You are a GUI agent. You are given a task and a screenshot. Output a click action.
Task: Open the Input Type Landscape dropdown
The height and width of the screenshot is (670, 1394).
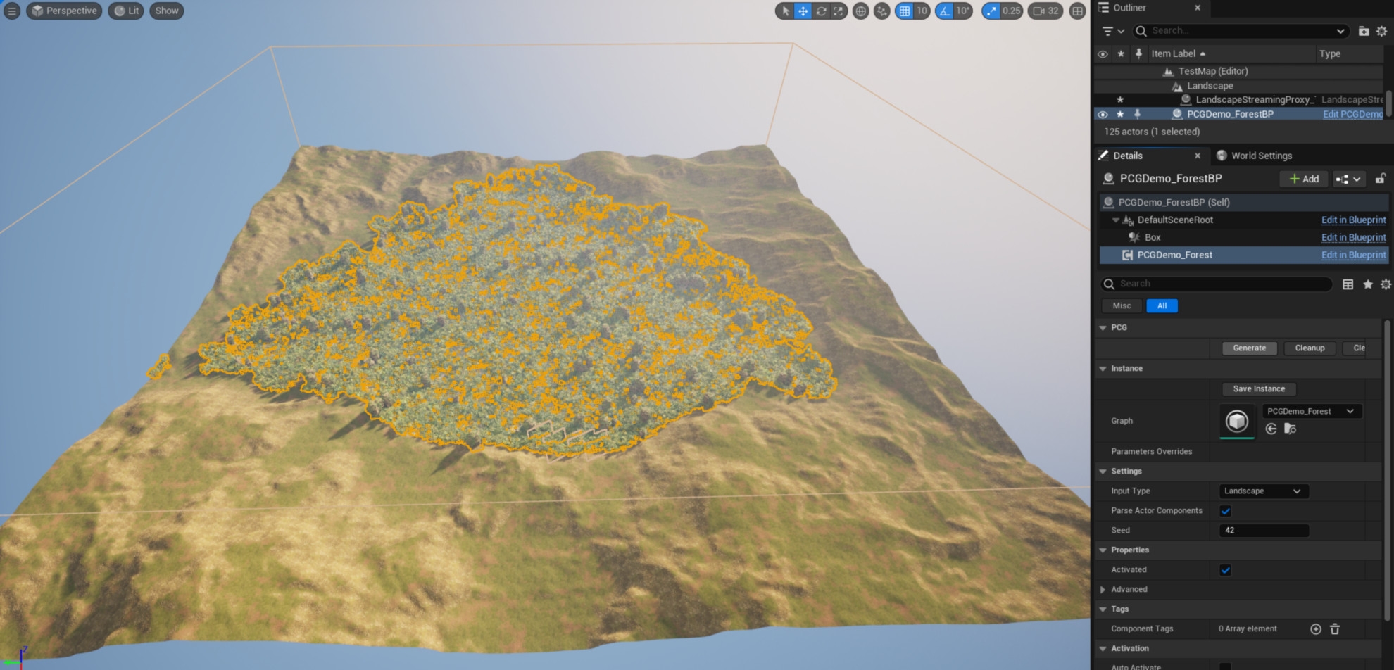click(x=1263, y=491)
